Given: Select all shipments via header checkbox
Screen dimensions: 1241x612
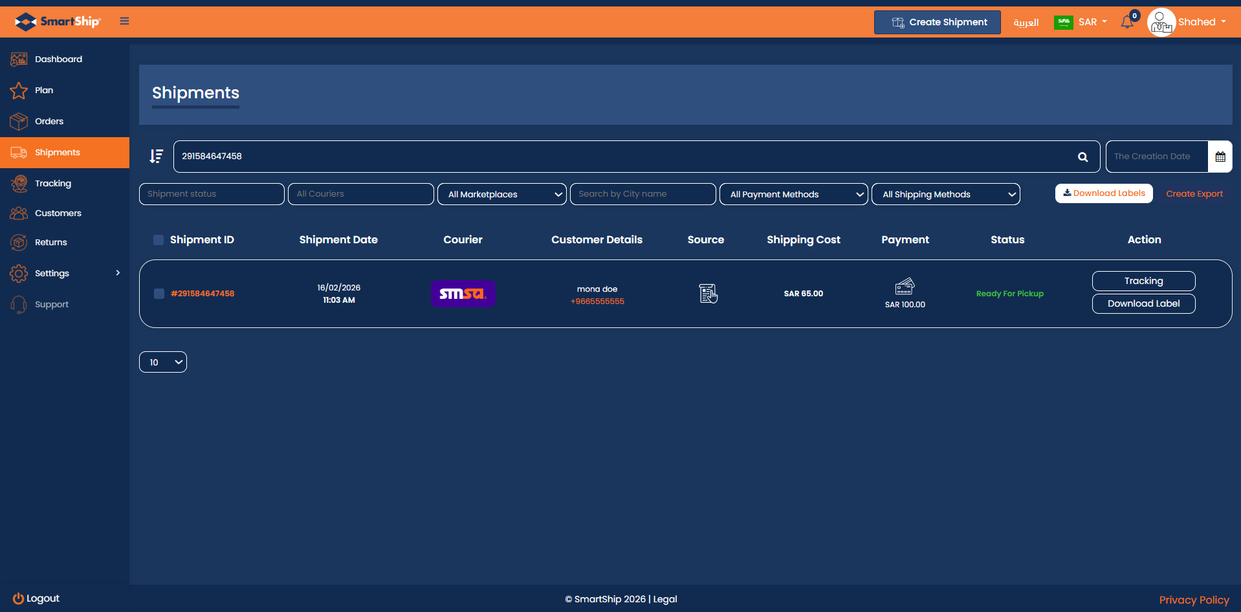Looking at the screenshot, I should [x=159, y=240].
